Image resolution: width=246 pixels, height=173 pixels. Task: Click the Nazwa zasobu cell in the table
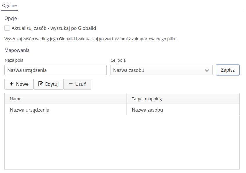(x=147, y=110)
